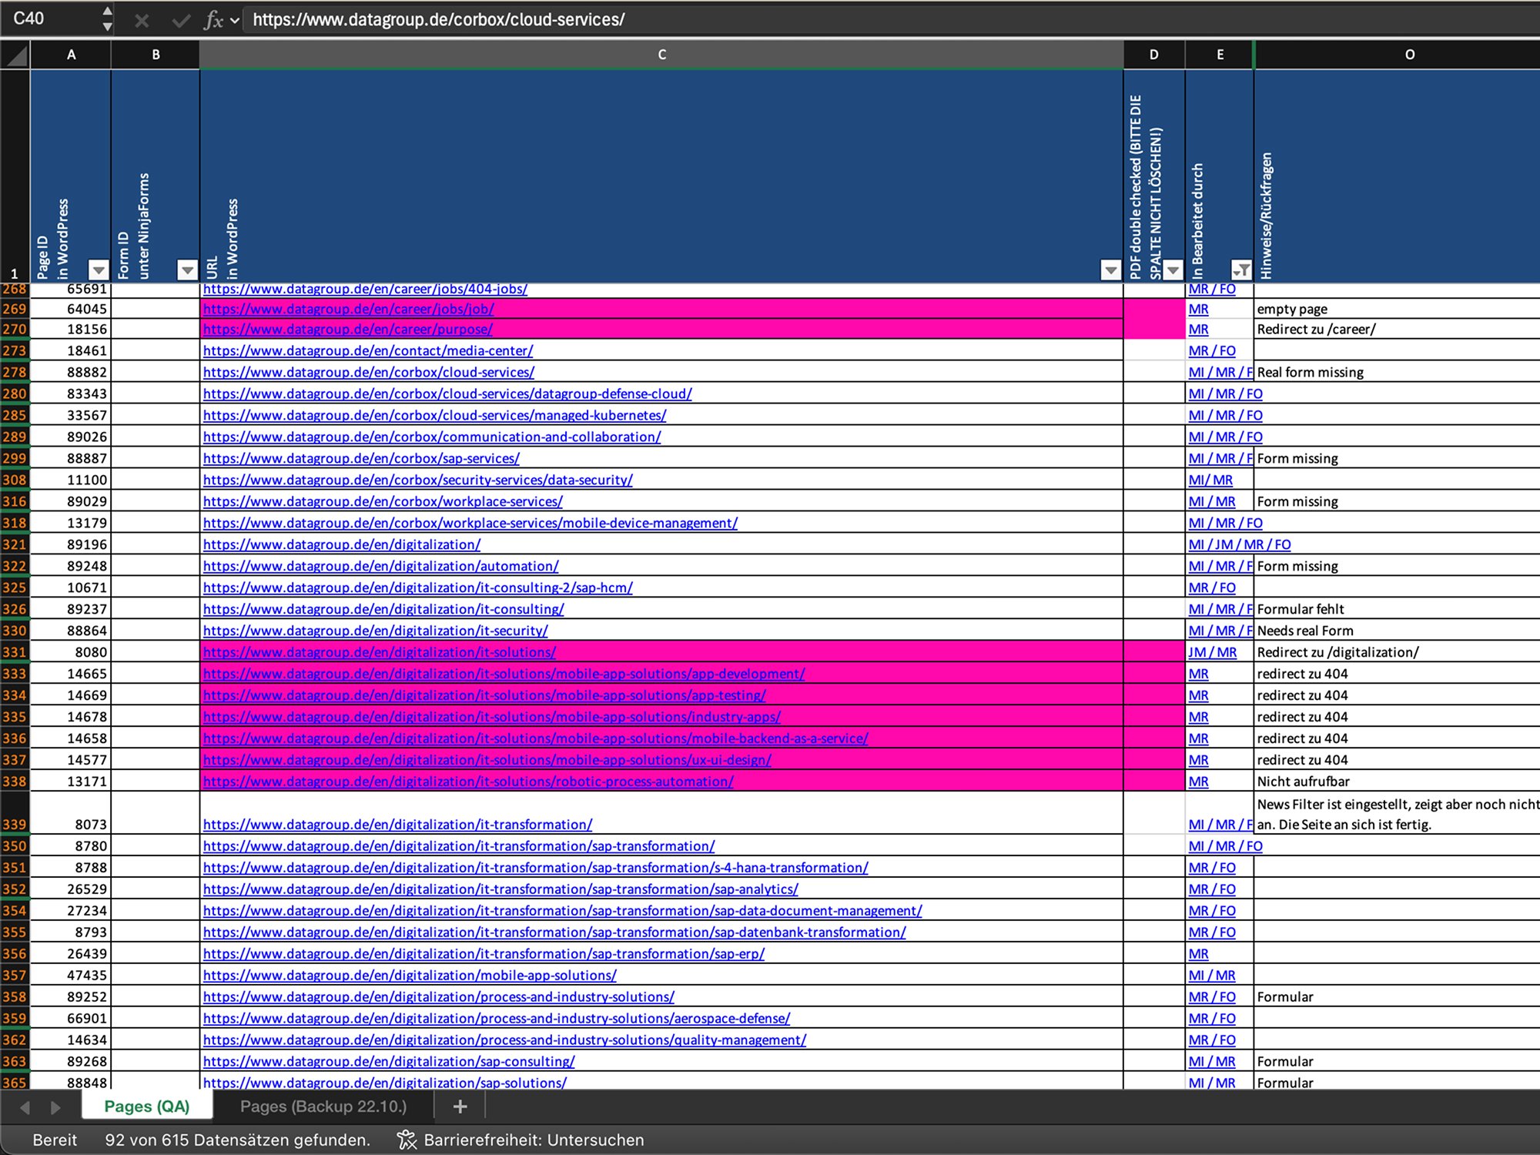Open the en/corbox/sap-services/ URL link

pyautogui.click(x=361, y=458)
